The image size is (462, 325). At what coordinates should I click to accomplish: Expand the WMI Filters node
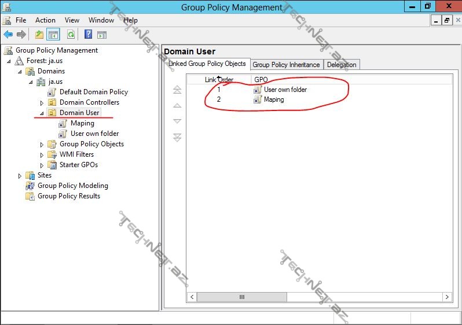(x=42, y=154)
